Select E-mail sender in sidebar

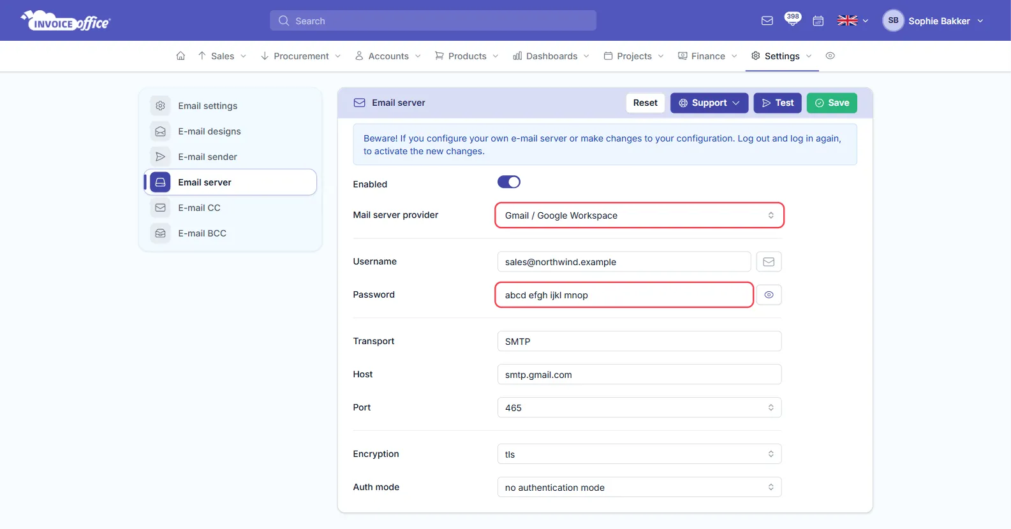click(230, 157)
